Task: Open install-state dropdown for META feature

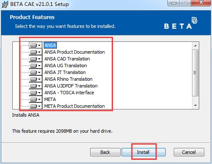Action: pyautogui.click(x=35, y=99)
